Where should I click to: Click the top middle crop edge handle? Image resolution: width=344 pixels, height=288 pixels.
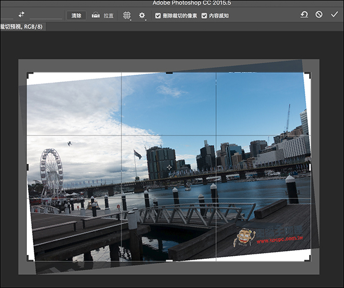pos(169,73)
